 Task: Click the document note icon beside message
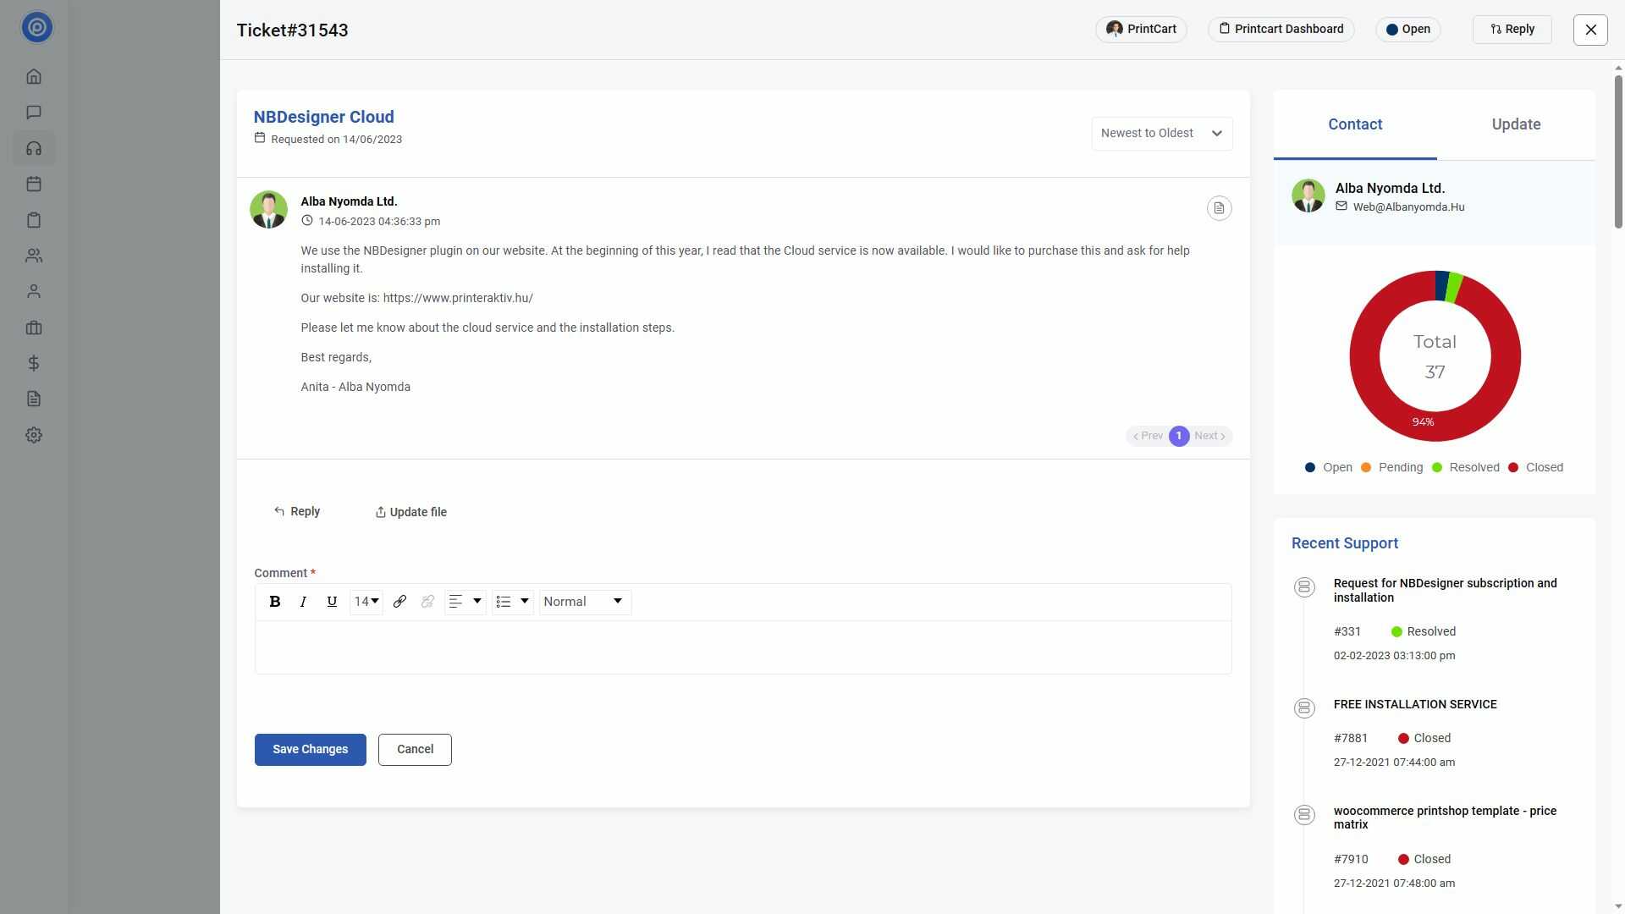click(1219, 208)
